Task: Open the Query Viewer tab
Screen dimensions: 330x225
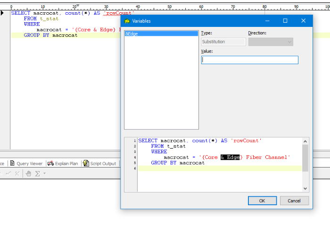Action: tap(26, 164)
